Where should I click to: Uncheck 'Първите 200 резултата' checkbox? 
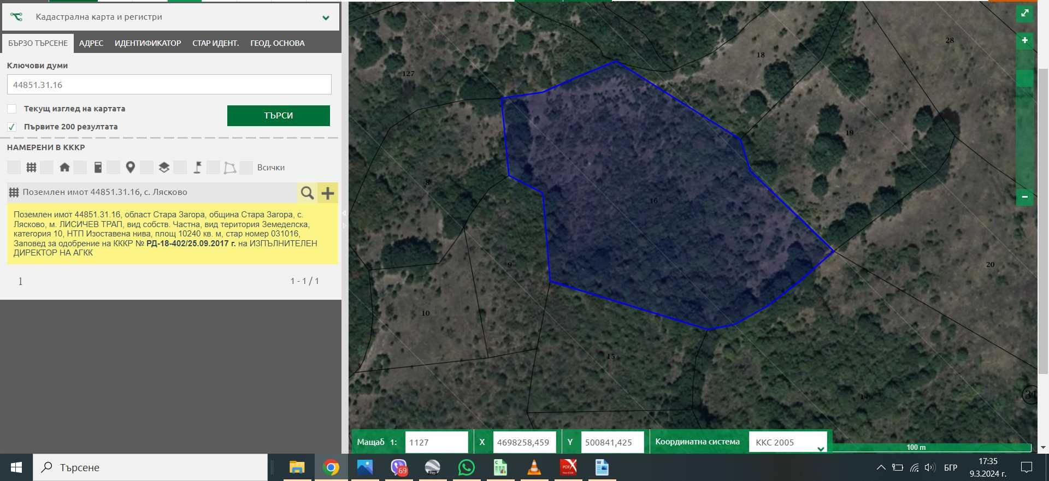pyautogui.click(x=11, y=127)
